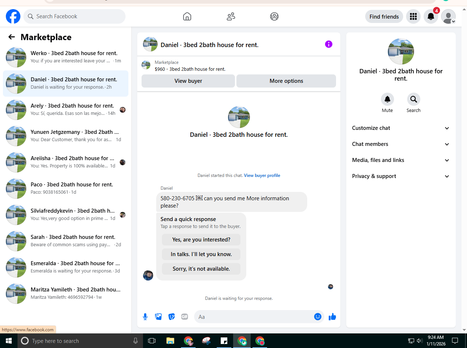Open the Werko conversation
Image resolution: width=467 pixels, height=348 pixels.
pyautogui.click(x=66, y=57)
